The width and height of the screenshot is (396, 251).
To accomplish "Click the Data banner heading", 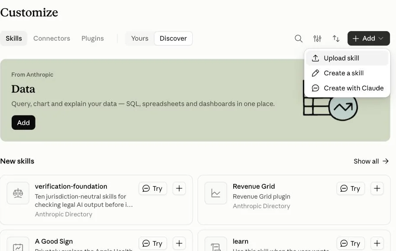I will click(x=23, y=89).
